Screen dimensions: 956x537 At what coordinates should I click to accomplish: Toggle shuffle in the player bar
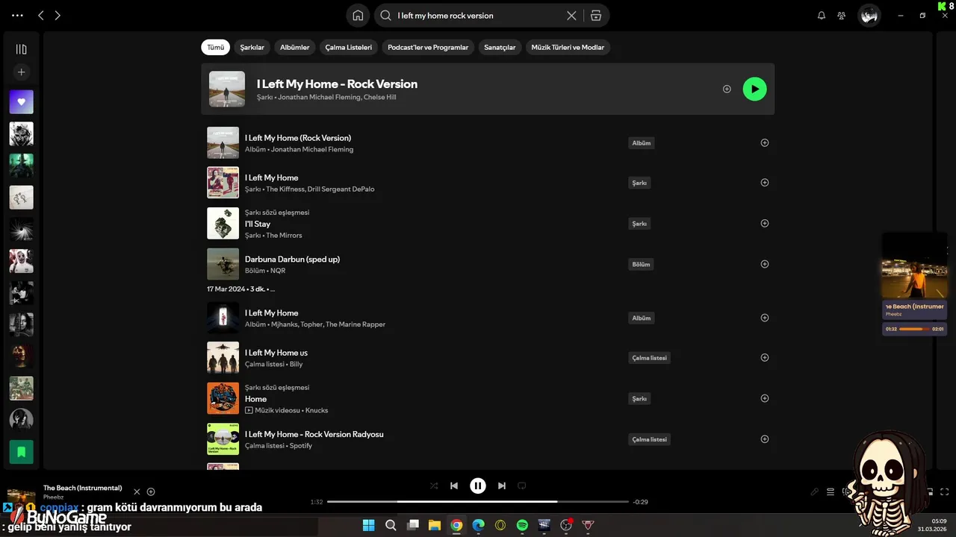tap(434, 486)
